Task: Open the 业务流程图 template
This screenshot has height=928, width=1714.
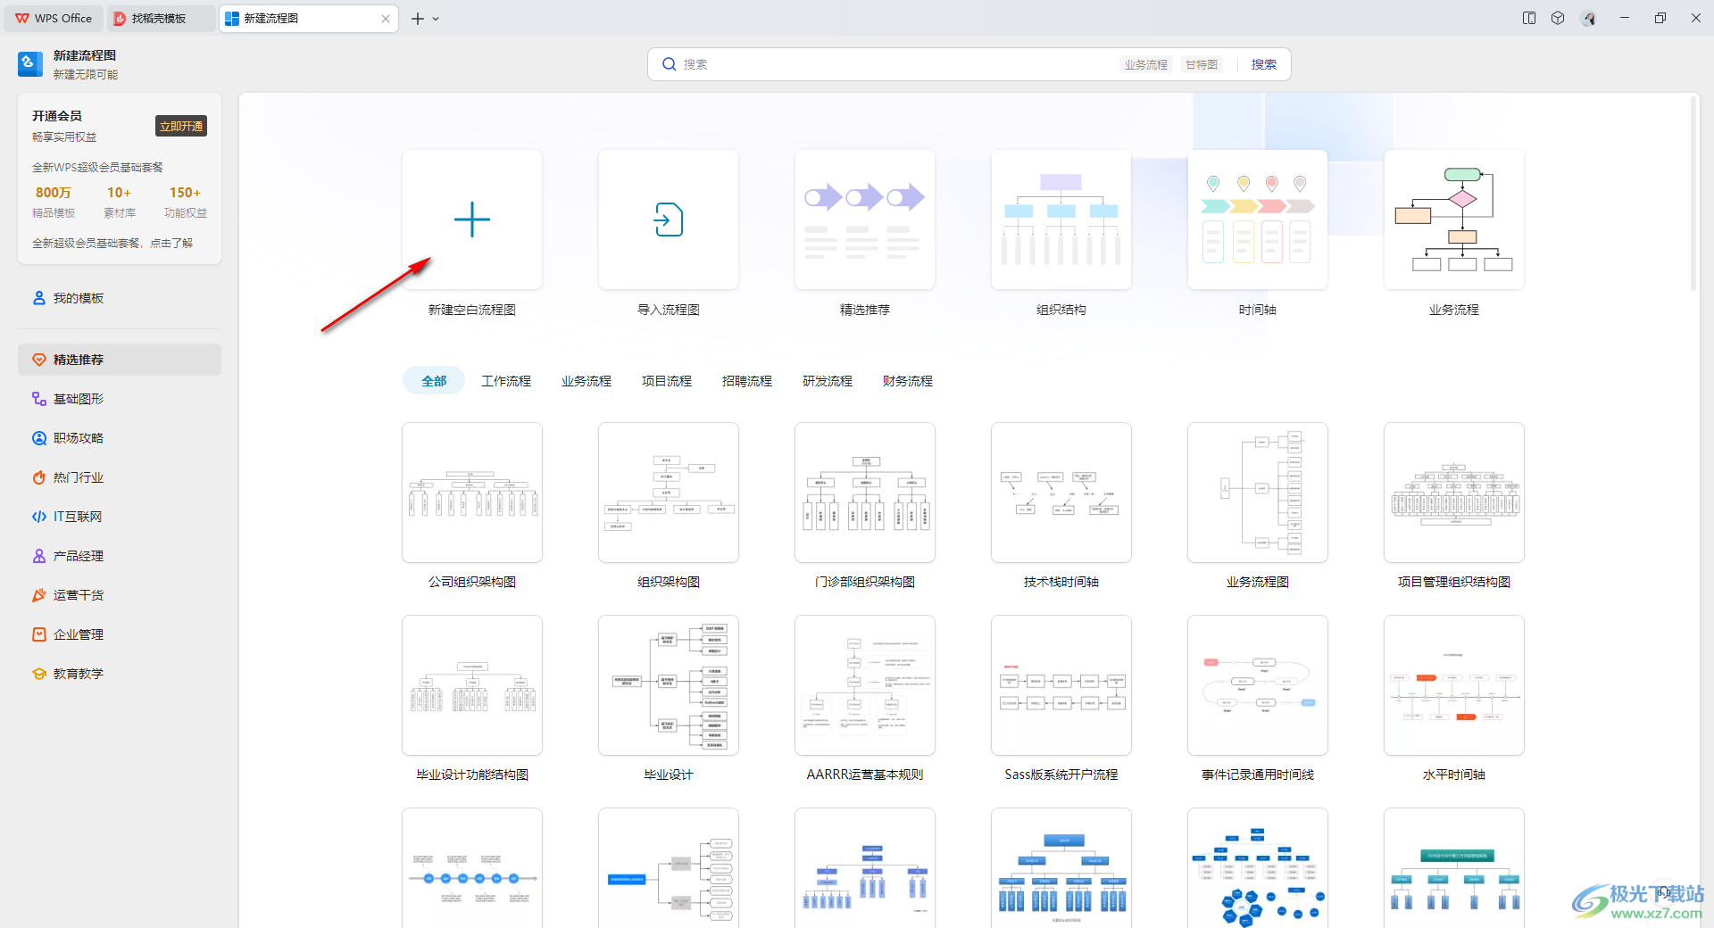Action: coord(1258,493)
